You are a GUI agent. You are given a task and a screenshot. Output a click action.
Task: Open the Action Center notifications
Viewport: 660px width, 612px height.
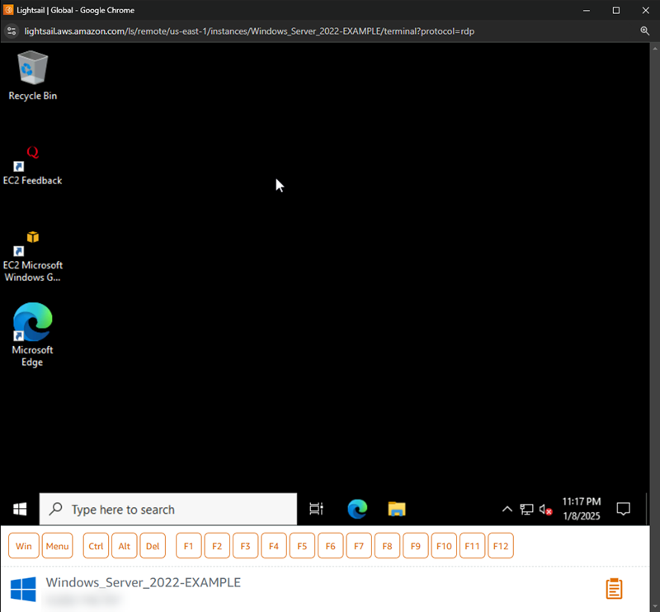[x=624, y=510]
